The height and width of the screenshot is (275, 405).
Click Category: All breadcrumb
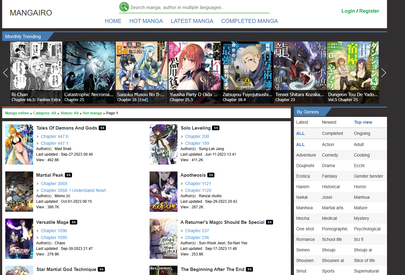pos(45,113)
